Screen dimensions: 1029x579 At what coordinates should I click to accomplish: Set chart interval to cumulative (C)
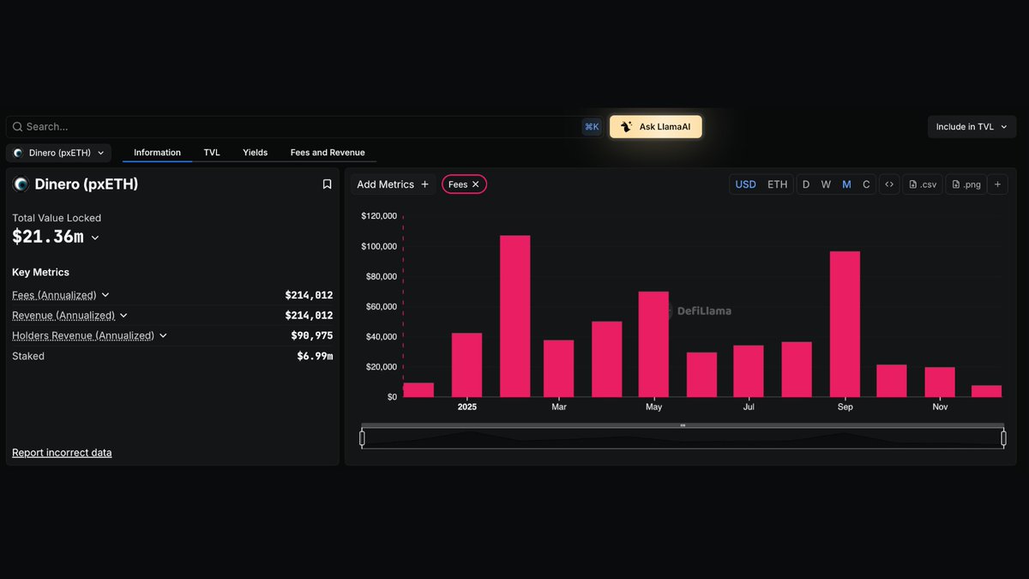point(866,184)
